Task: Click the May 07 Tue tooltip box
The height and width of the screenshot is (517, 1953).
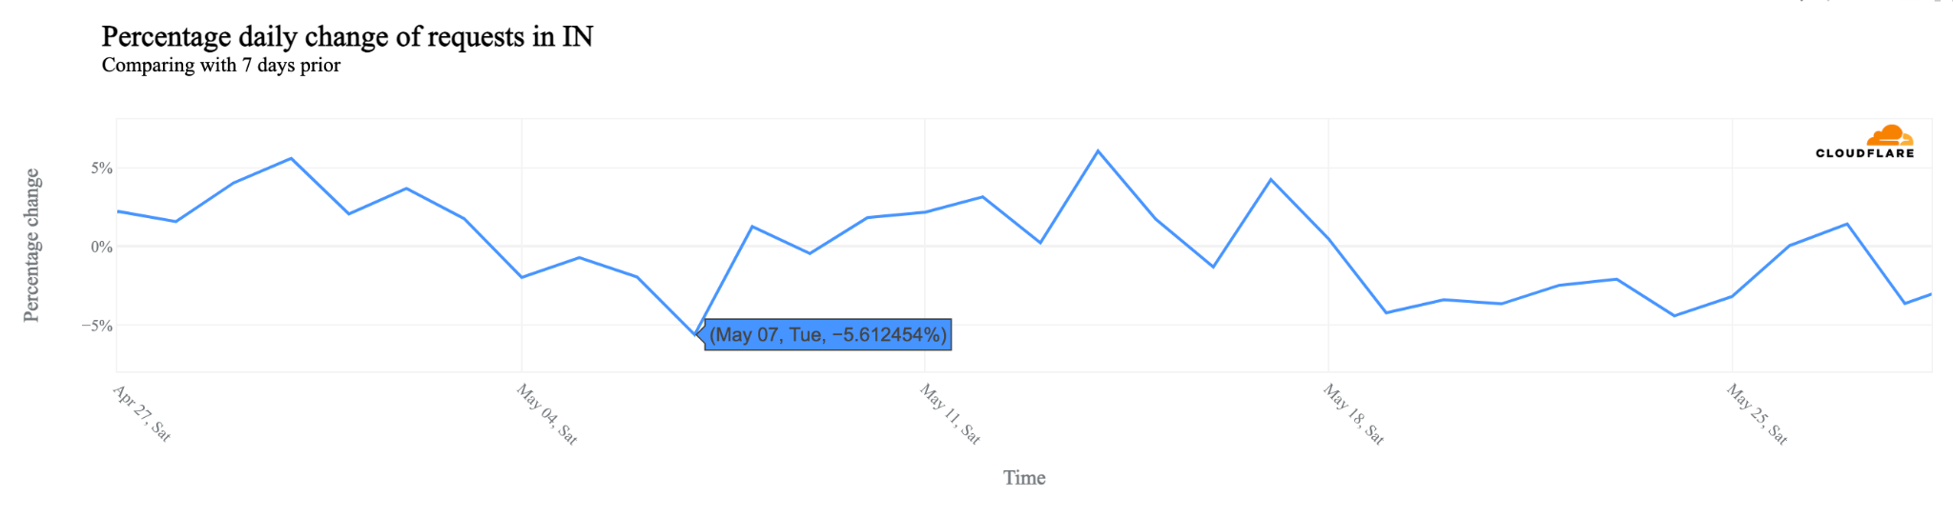Action: (x=828, y=334)
